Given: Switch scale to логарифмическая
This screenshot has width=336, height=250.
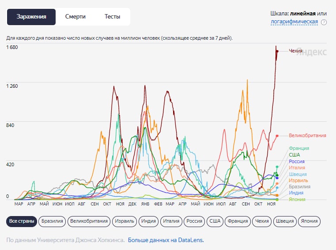Looking at the screenshot, I should (294, 22).
